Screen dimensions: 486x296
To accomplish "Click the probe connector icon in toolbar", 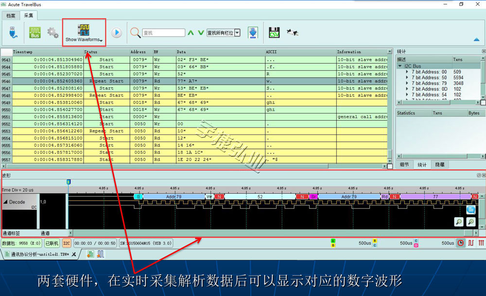I will [x=292, y=32].
